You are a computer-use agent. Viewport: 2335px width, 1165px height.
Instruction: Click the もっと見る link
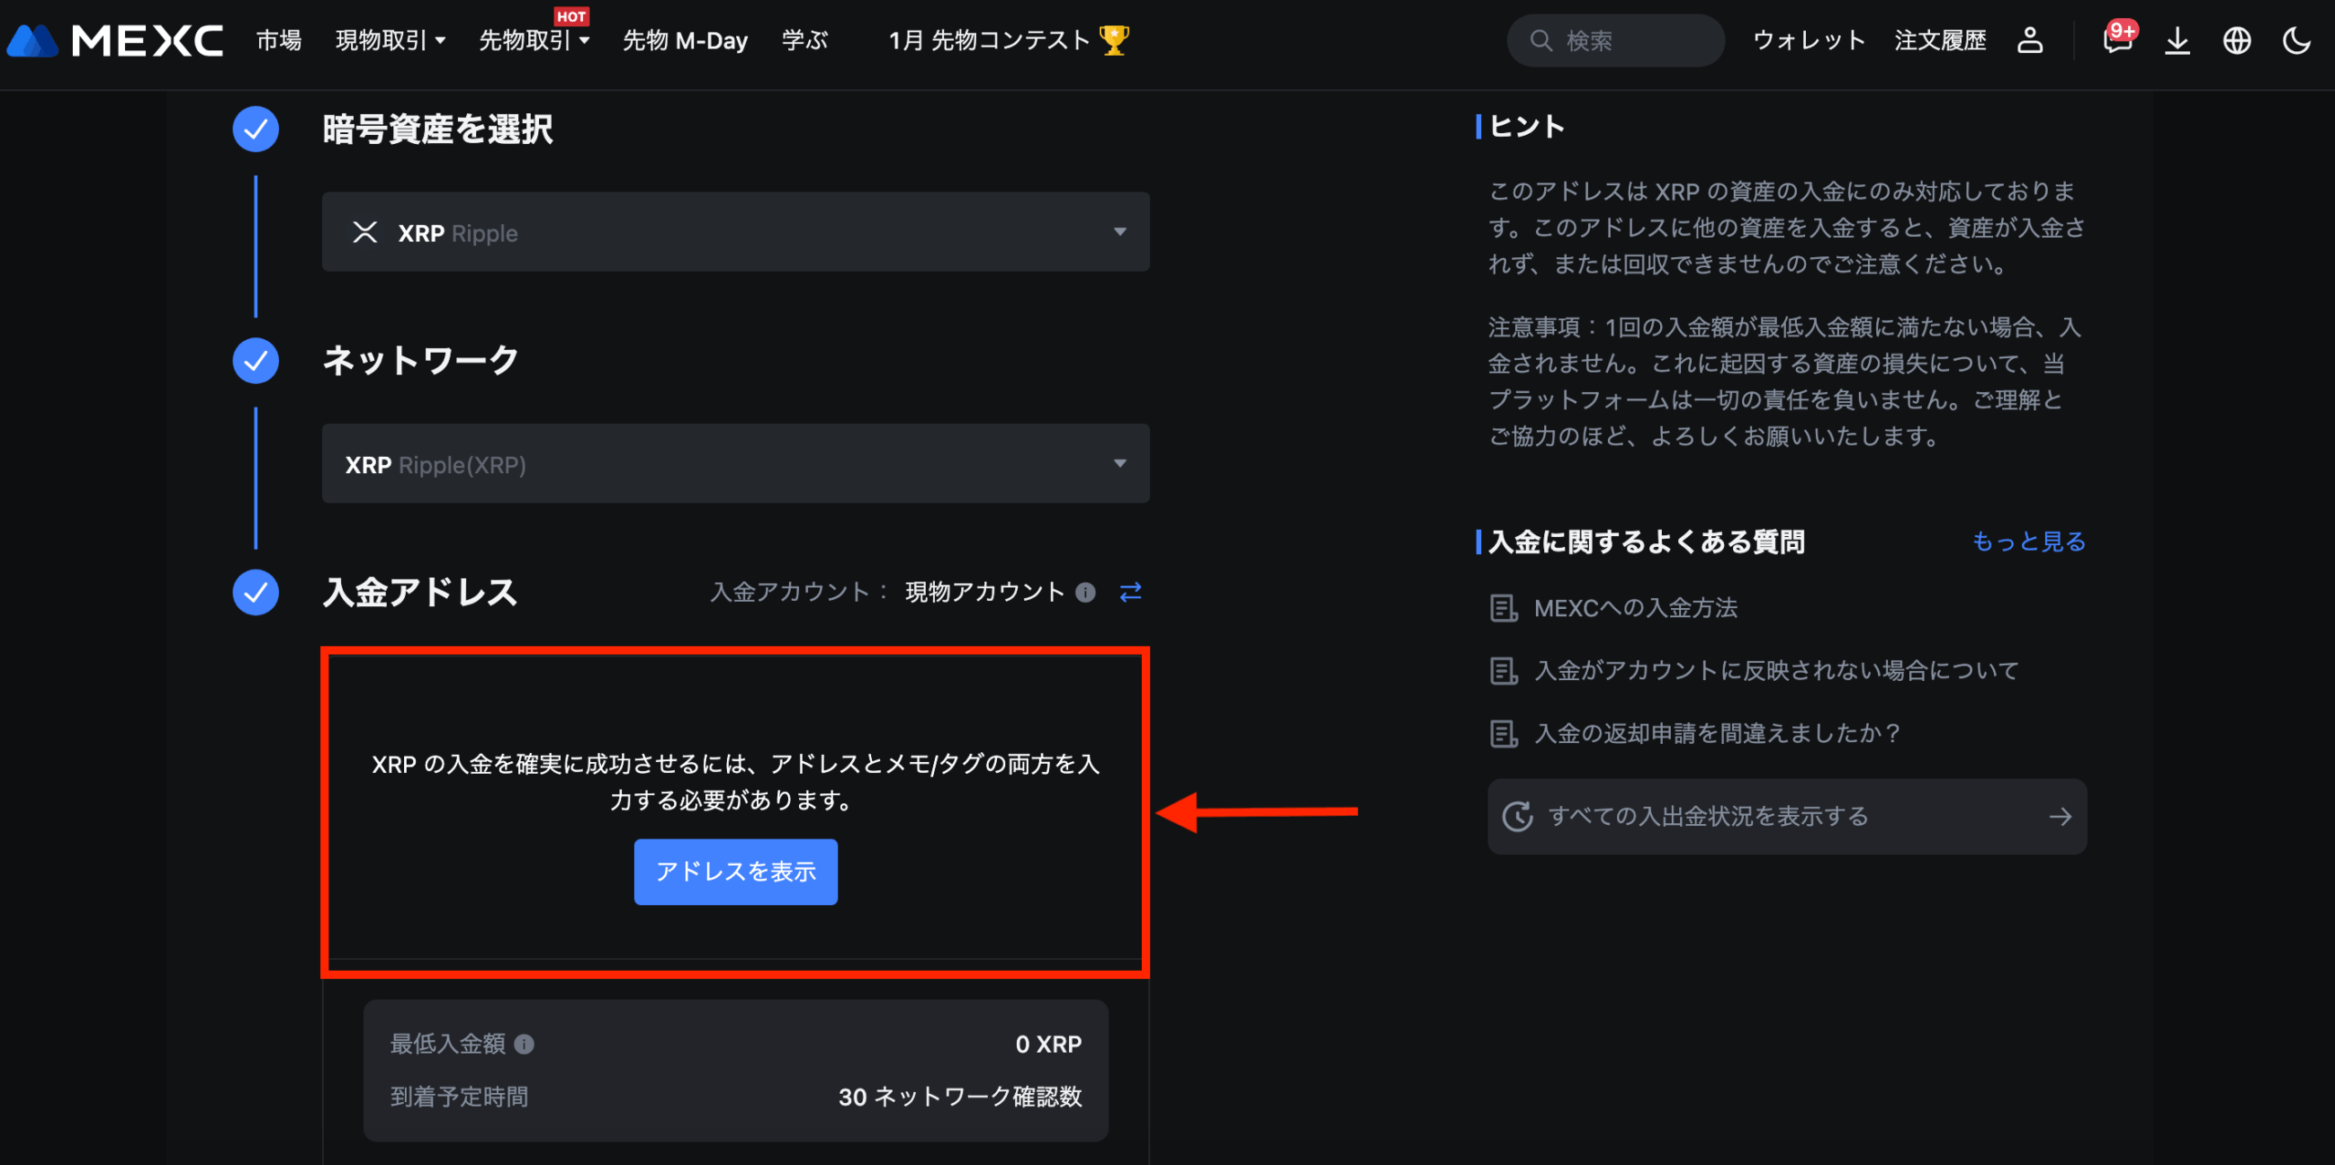pyautogui.click(x=2029, y=541)
